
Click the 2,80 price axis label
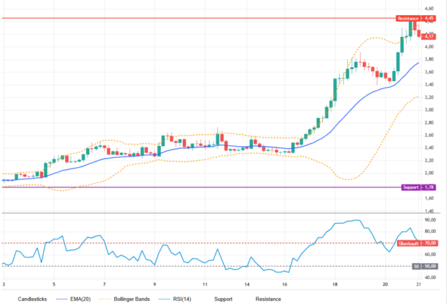pyautogui.click(x=429, y=123)
